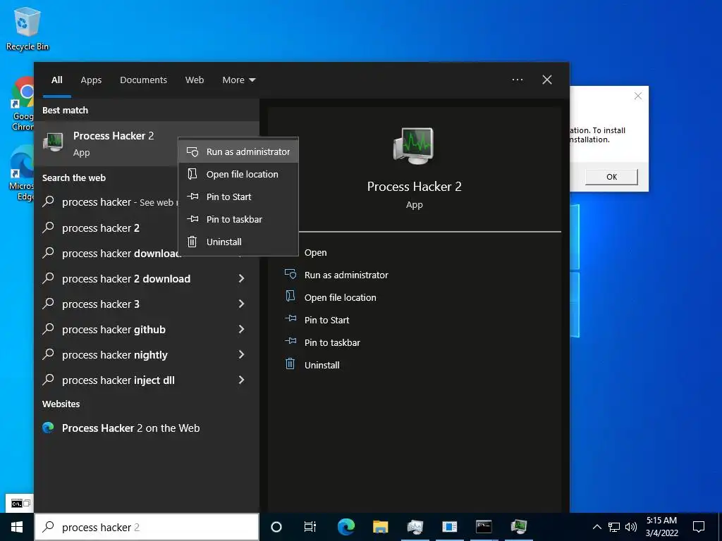Open Microsoft Edge from the taskbar
Image resolution: width=722 pixels, height=541 pixels.
[346, 527]
